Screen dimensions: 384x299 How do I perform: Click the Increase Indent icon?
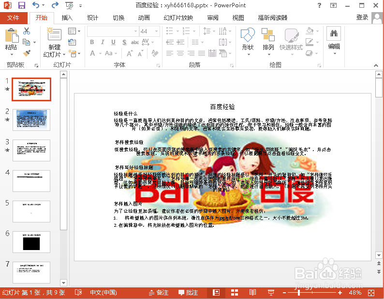pyautogui.click(x=180, y=42)
